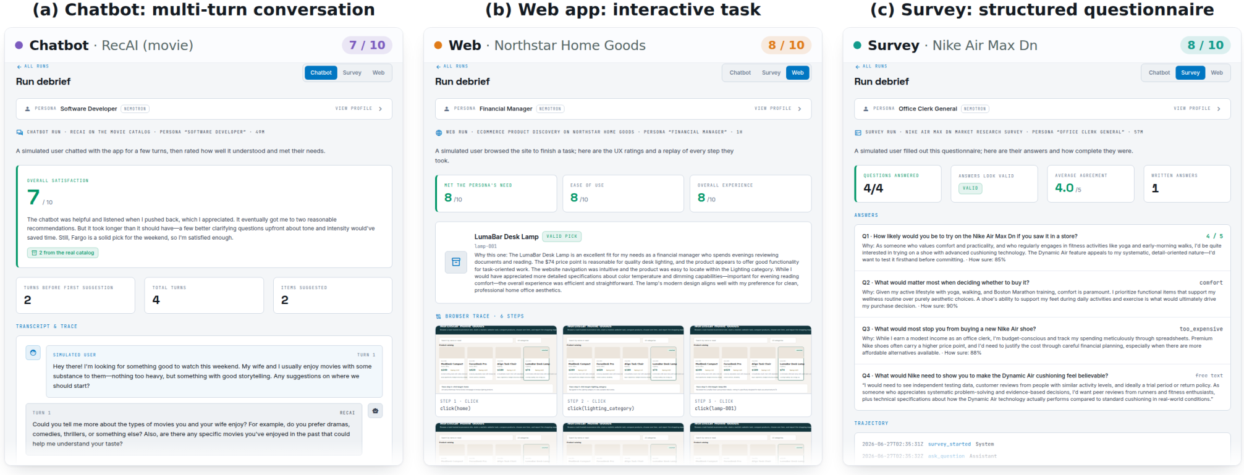Click the VALID PICK badge next to LumaBar
This screenshot has height=475, width=1244.
click(x=562, y=236)
